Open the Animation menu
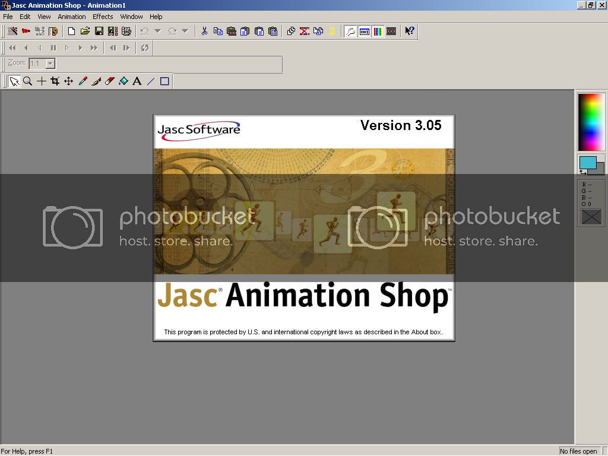608x456 pixels. (71, 17)
